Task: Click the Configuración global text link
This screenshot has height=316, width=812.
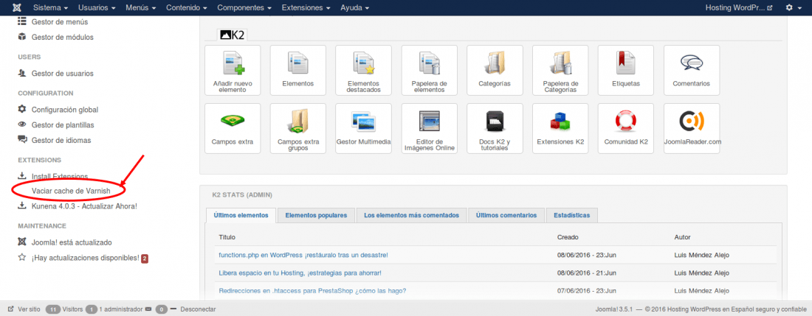Action: coord(65,110)
